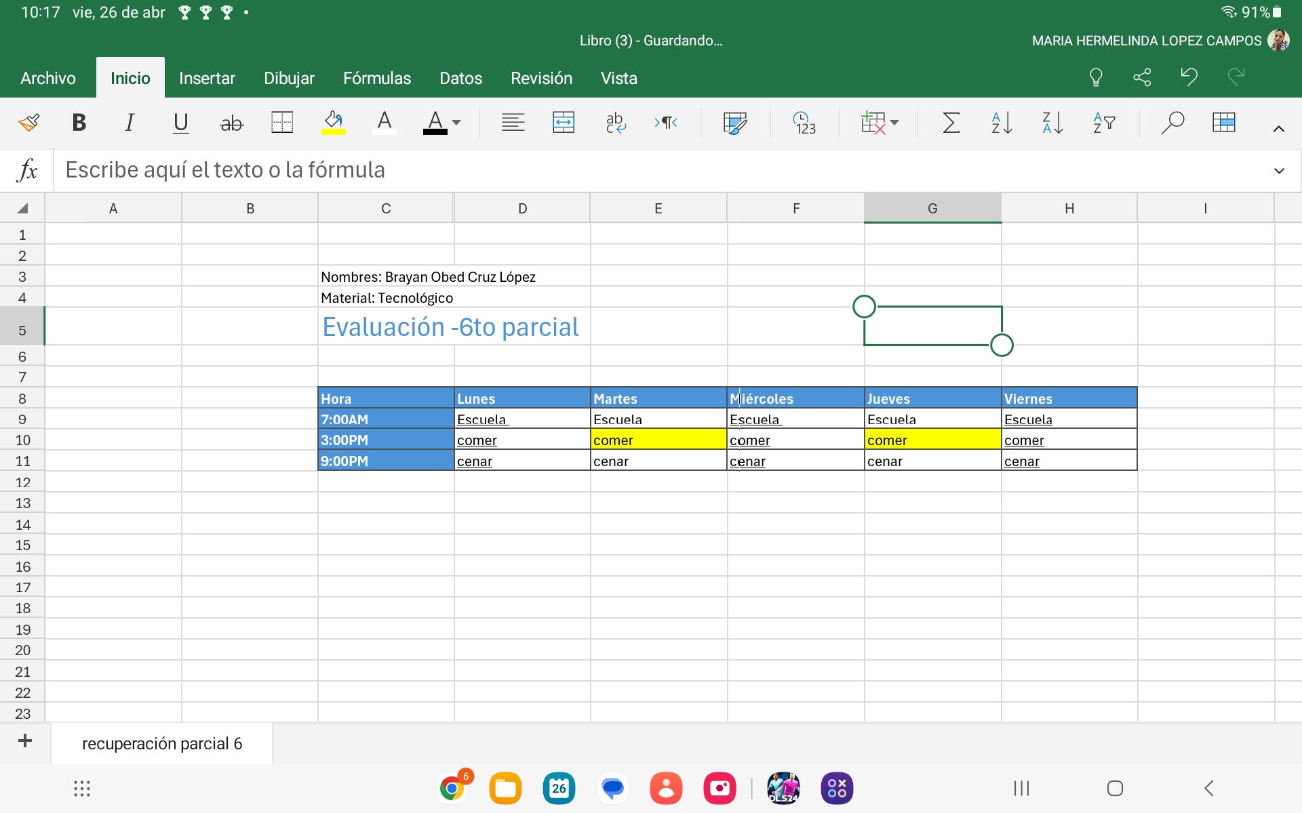Image resolution: width=1302 pixels, height=813 pixels.
Task: Apply the yellow fill color
Action: (333, 123)
